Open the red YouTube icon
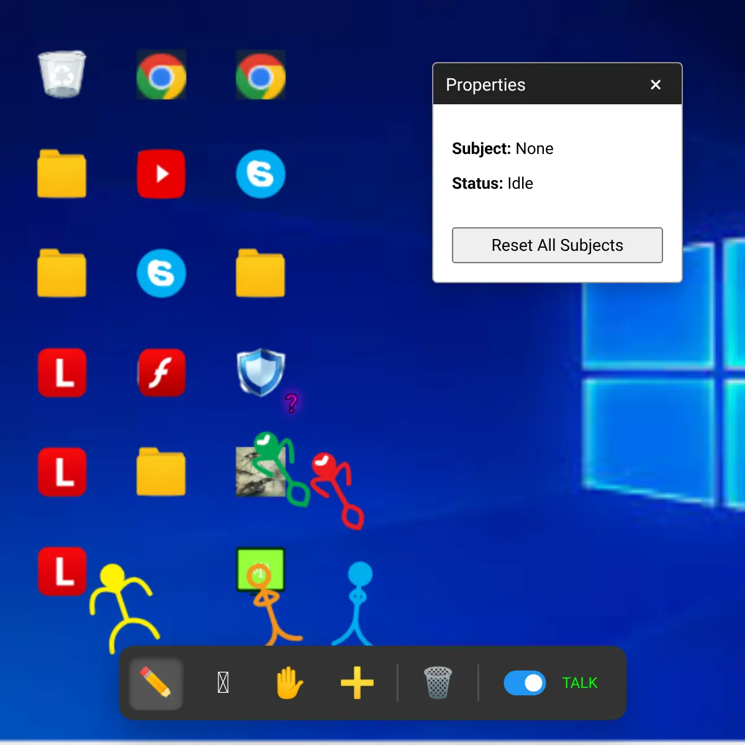This screenshot has height=745, width=745. coord(161,174)
